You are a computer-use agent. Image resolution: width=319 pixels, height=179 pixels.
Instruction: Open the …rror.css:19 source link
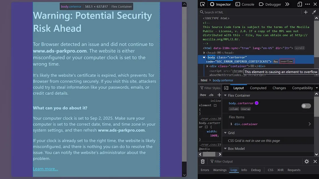(210, 145)
